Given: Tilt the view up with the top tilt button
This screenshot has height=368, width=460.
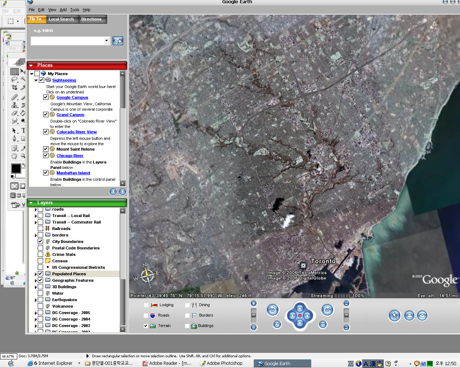Looking at the screenshot, I should (346, 303).
